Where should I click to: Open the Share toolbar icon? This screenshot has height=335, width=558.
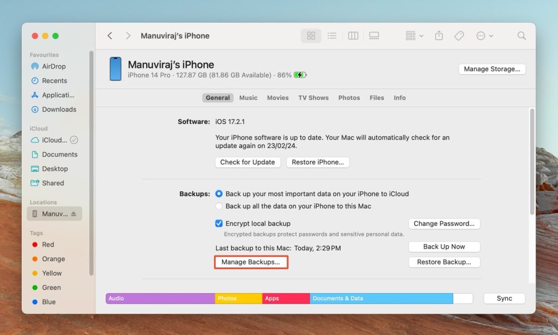439,35
